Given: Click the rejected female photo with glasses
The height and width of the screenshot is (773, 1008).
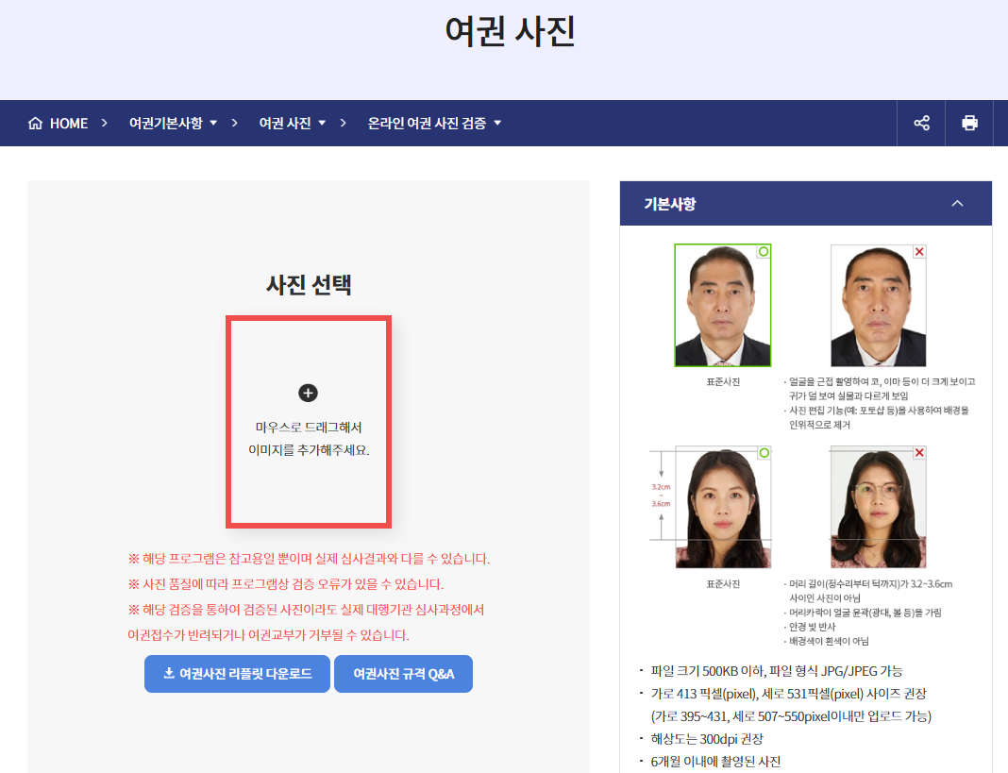Looking at the screenshot, I should (x=878, y=507).
